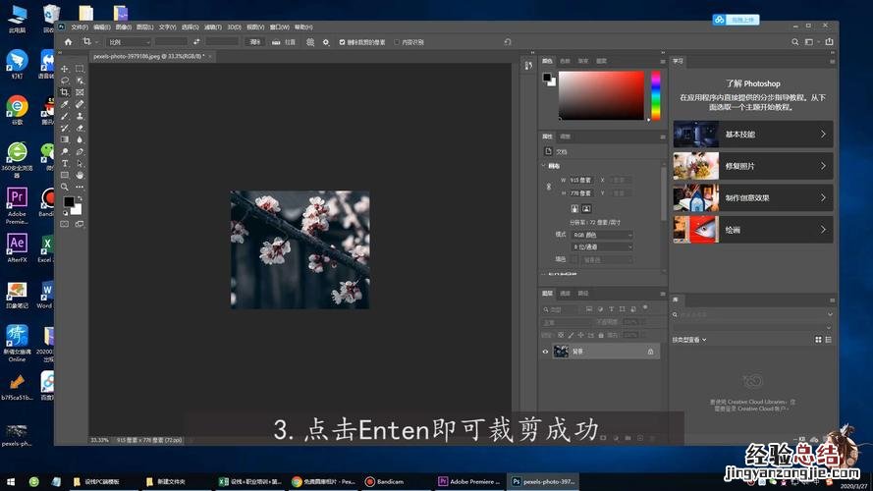Select the Lasso tool
The width and height of the screenshot is (873, 491).
pos(65,81)
